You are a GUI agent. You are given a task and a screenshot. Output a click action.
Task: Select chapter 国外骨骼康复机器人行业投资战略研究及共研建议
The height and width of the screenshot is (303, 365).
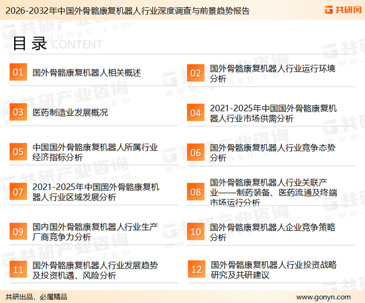click(x=274, y=270)
